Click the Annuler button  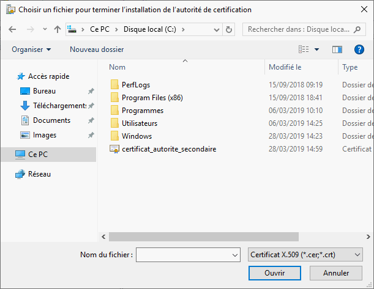coord(336,273)
